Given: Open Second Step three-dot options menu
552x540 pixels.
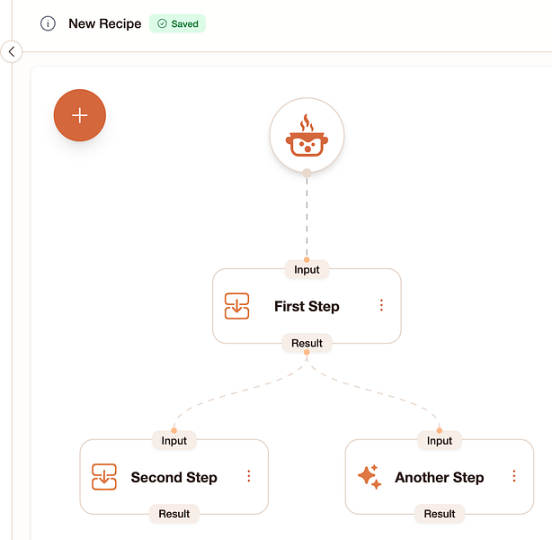Looking at the screenshot, I should [248, 476].
